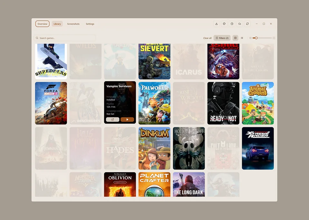Select the faded Monster Train cover
309x220 pixels.
86,184
